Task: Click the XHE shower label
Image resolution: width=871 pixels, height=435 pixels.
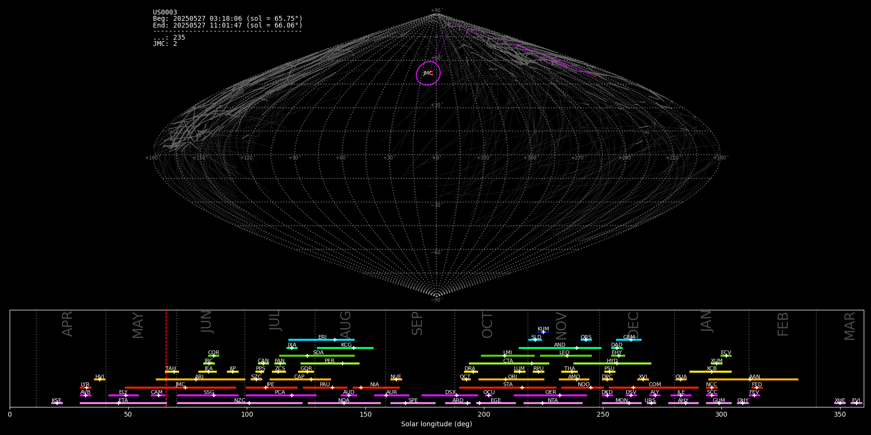Action: pyautogui.click(x=840, y=400)
